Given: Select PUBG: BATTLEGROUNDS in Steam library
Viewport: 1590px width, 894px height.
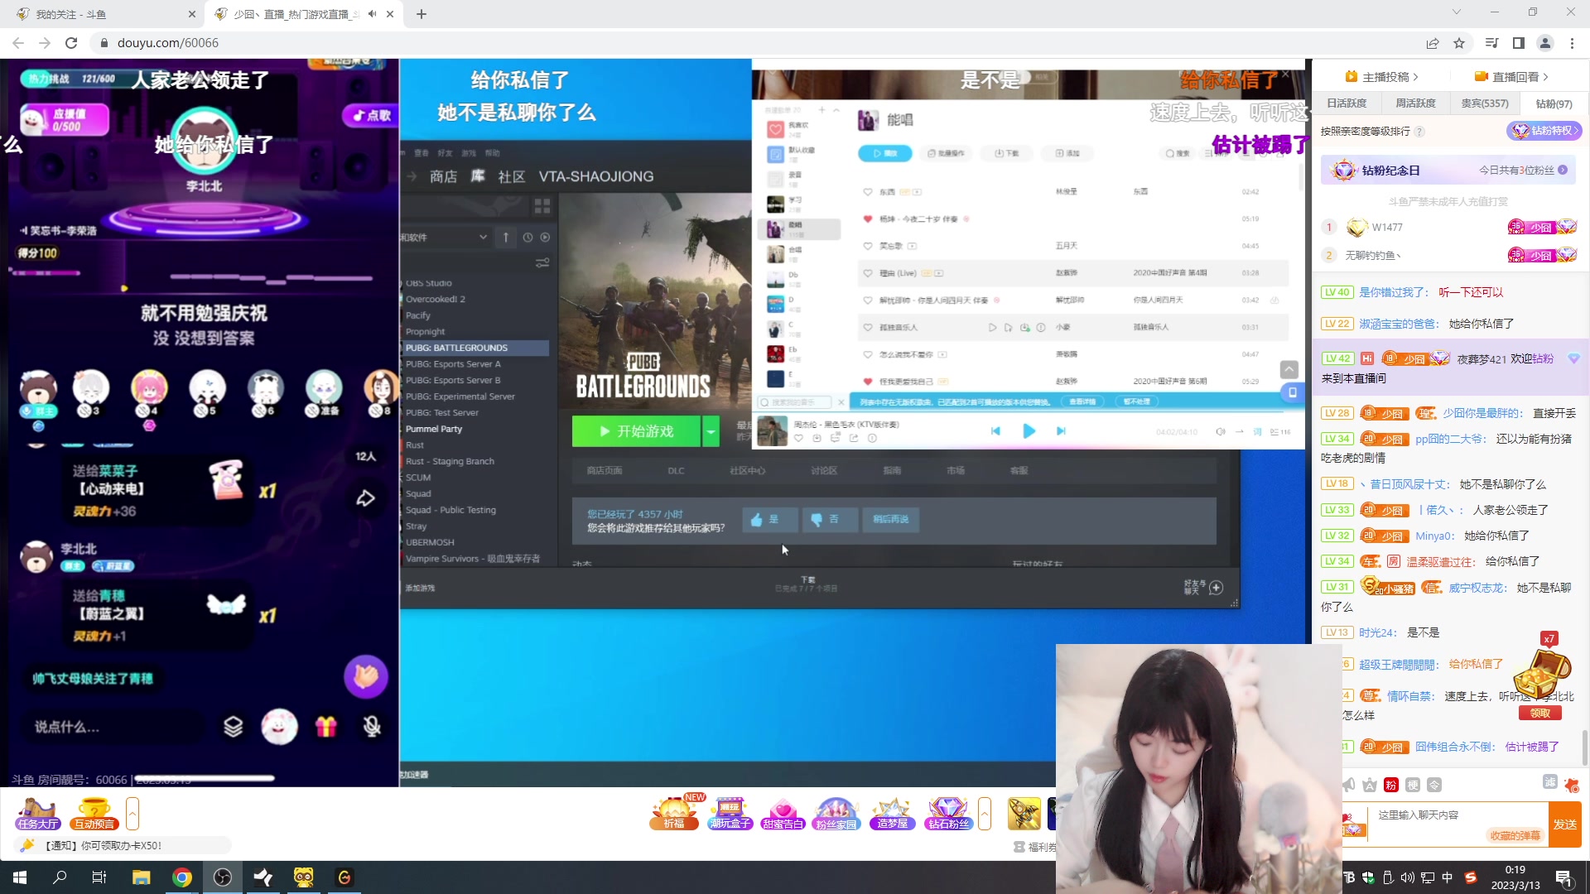Looking at the screenshot, I should [x=475, y=348].
